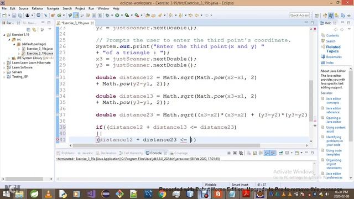Viewport: 354px width, 199px height.
Task: Click the Package Explorer horizontal scrollbar
Action: coord(24,179)
